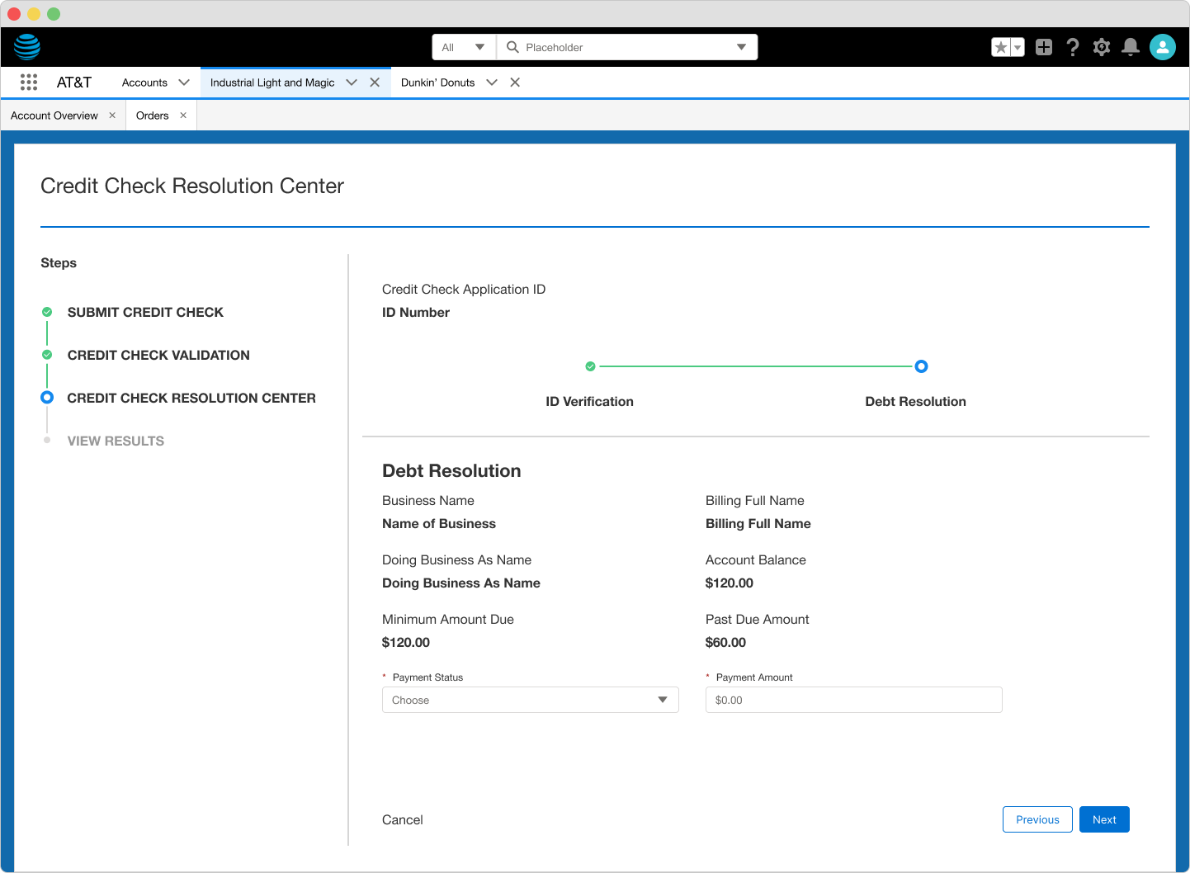Viewport: 1190px width, 873px height.
Task: Close the Dunkin' Donuts tab
Action: [515, 83]
